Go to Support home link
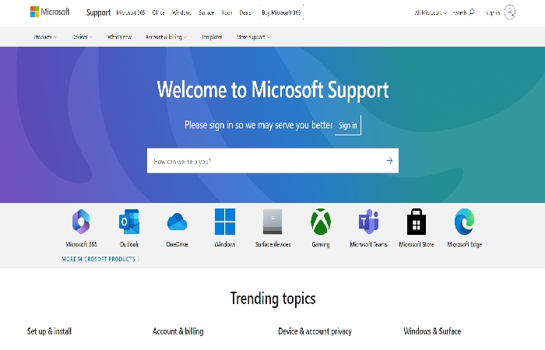This screenshot has width=545, height=350. [x=98, y=12]
